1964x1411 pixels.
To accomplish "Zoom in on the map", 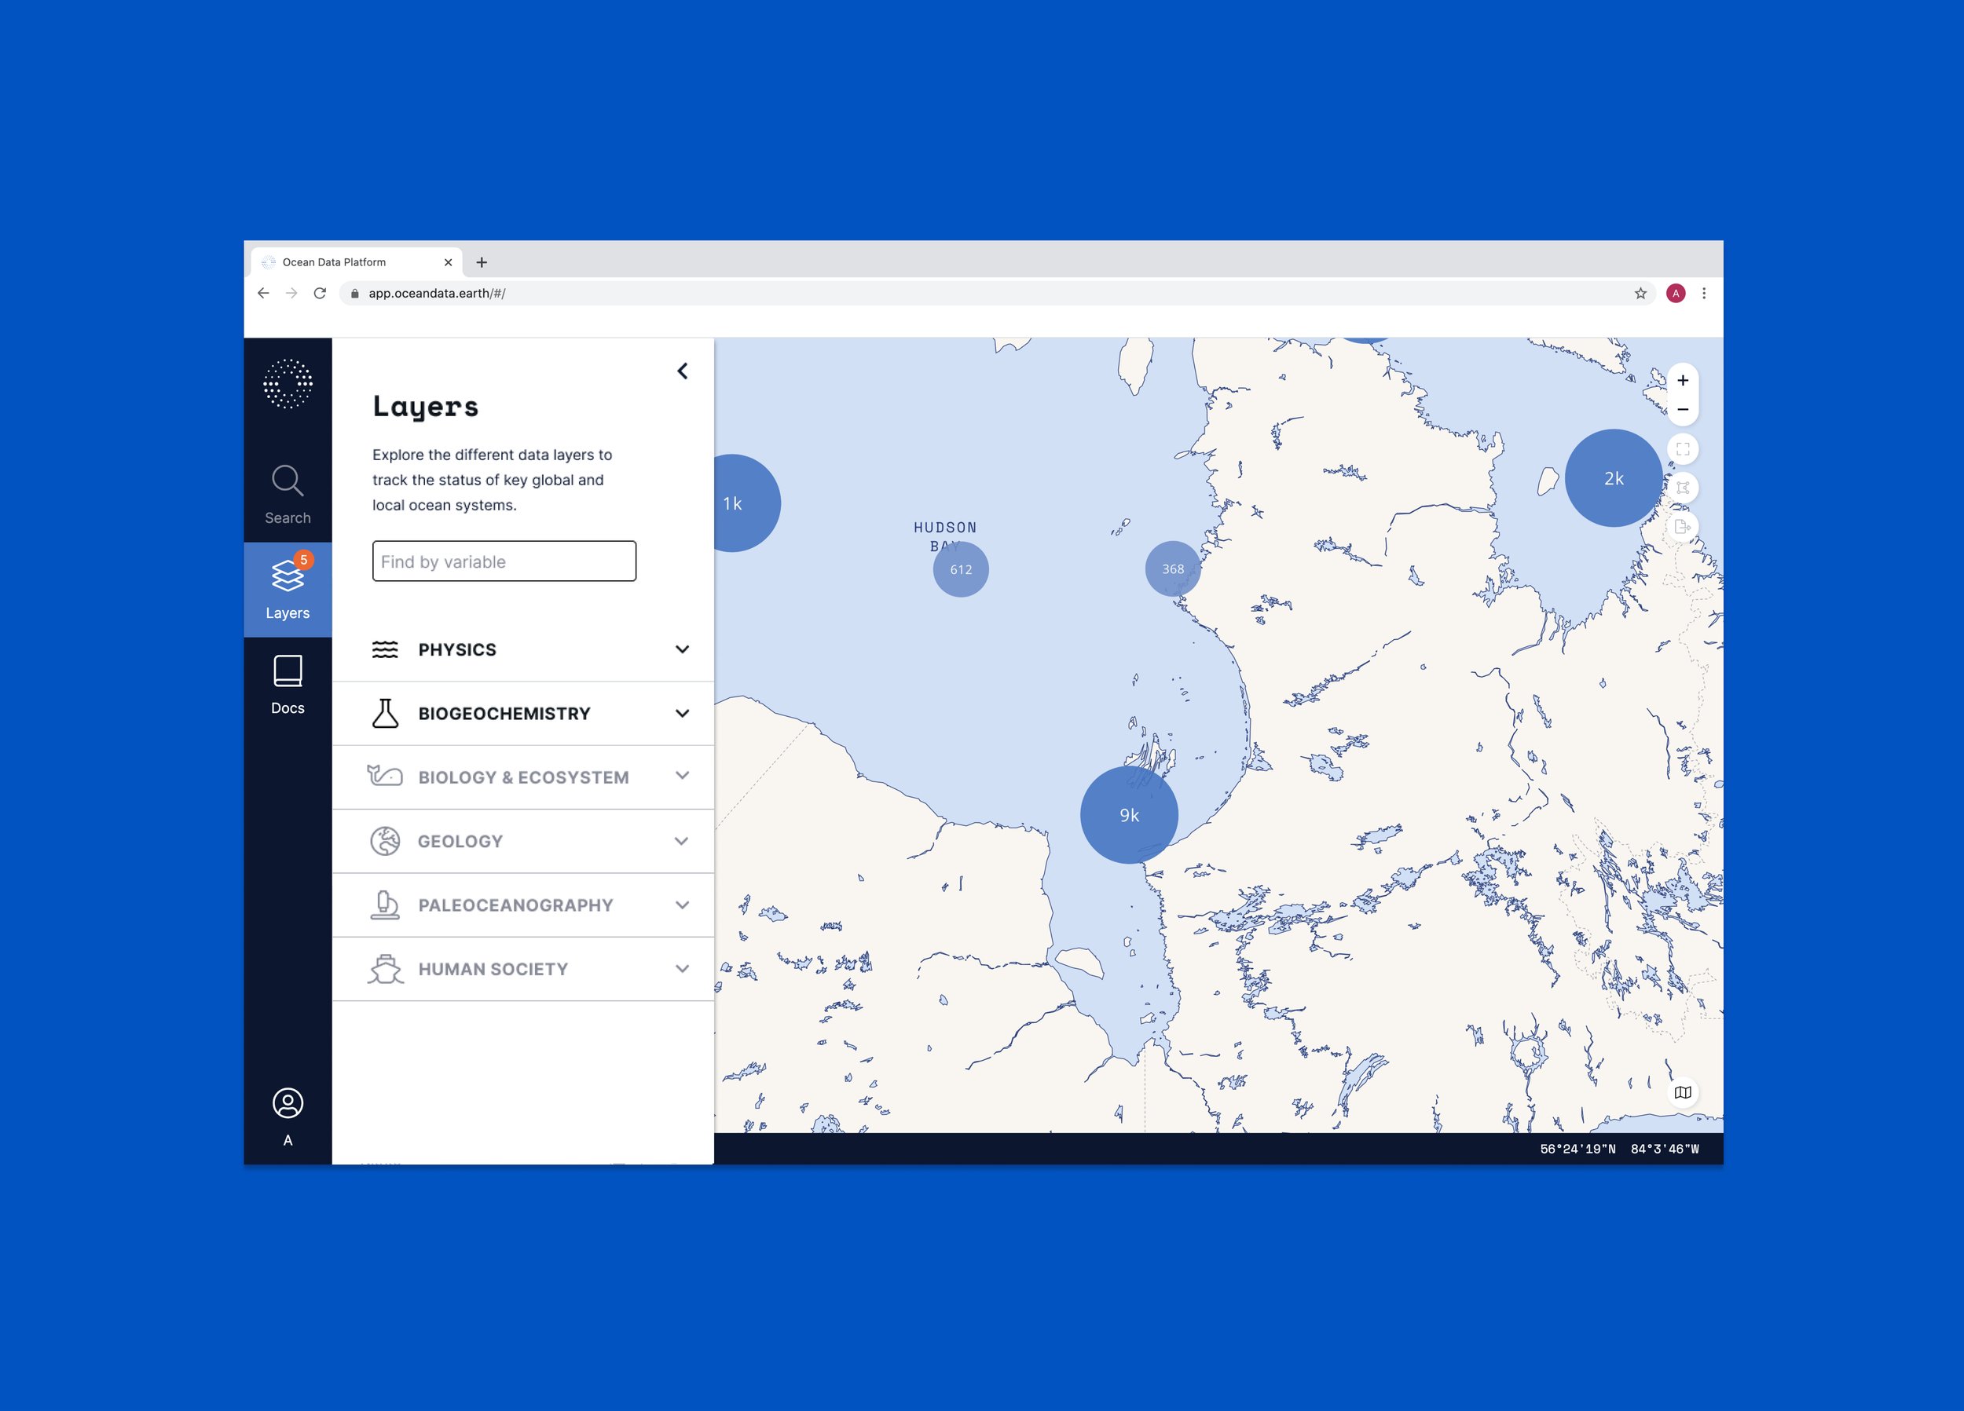I will [1682, 381].
